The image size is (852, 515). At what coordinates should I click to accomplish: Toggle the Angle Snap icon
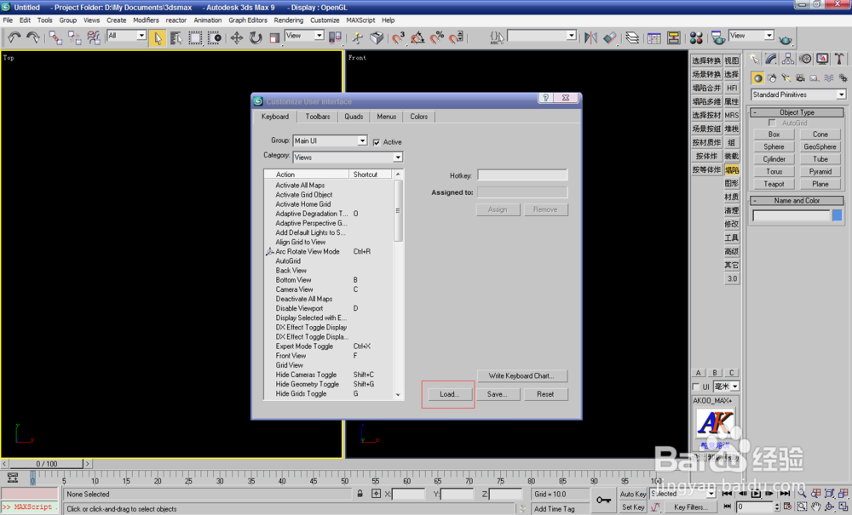[417, 37]
